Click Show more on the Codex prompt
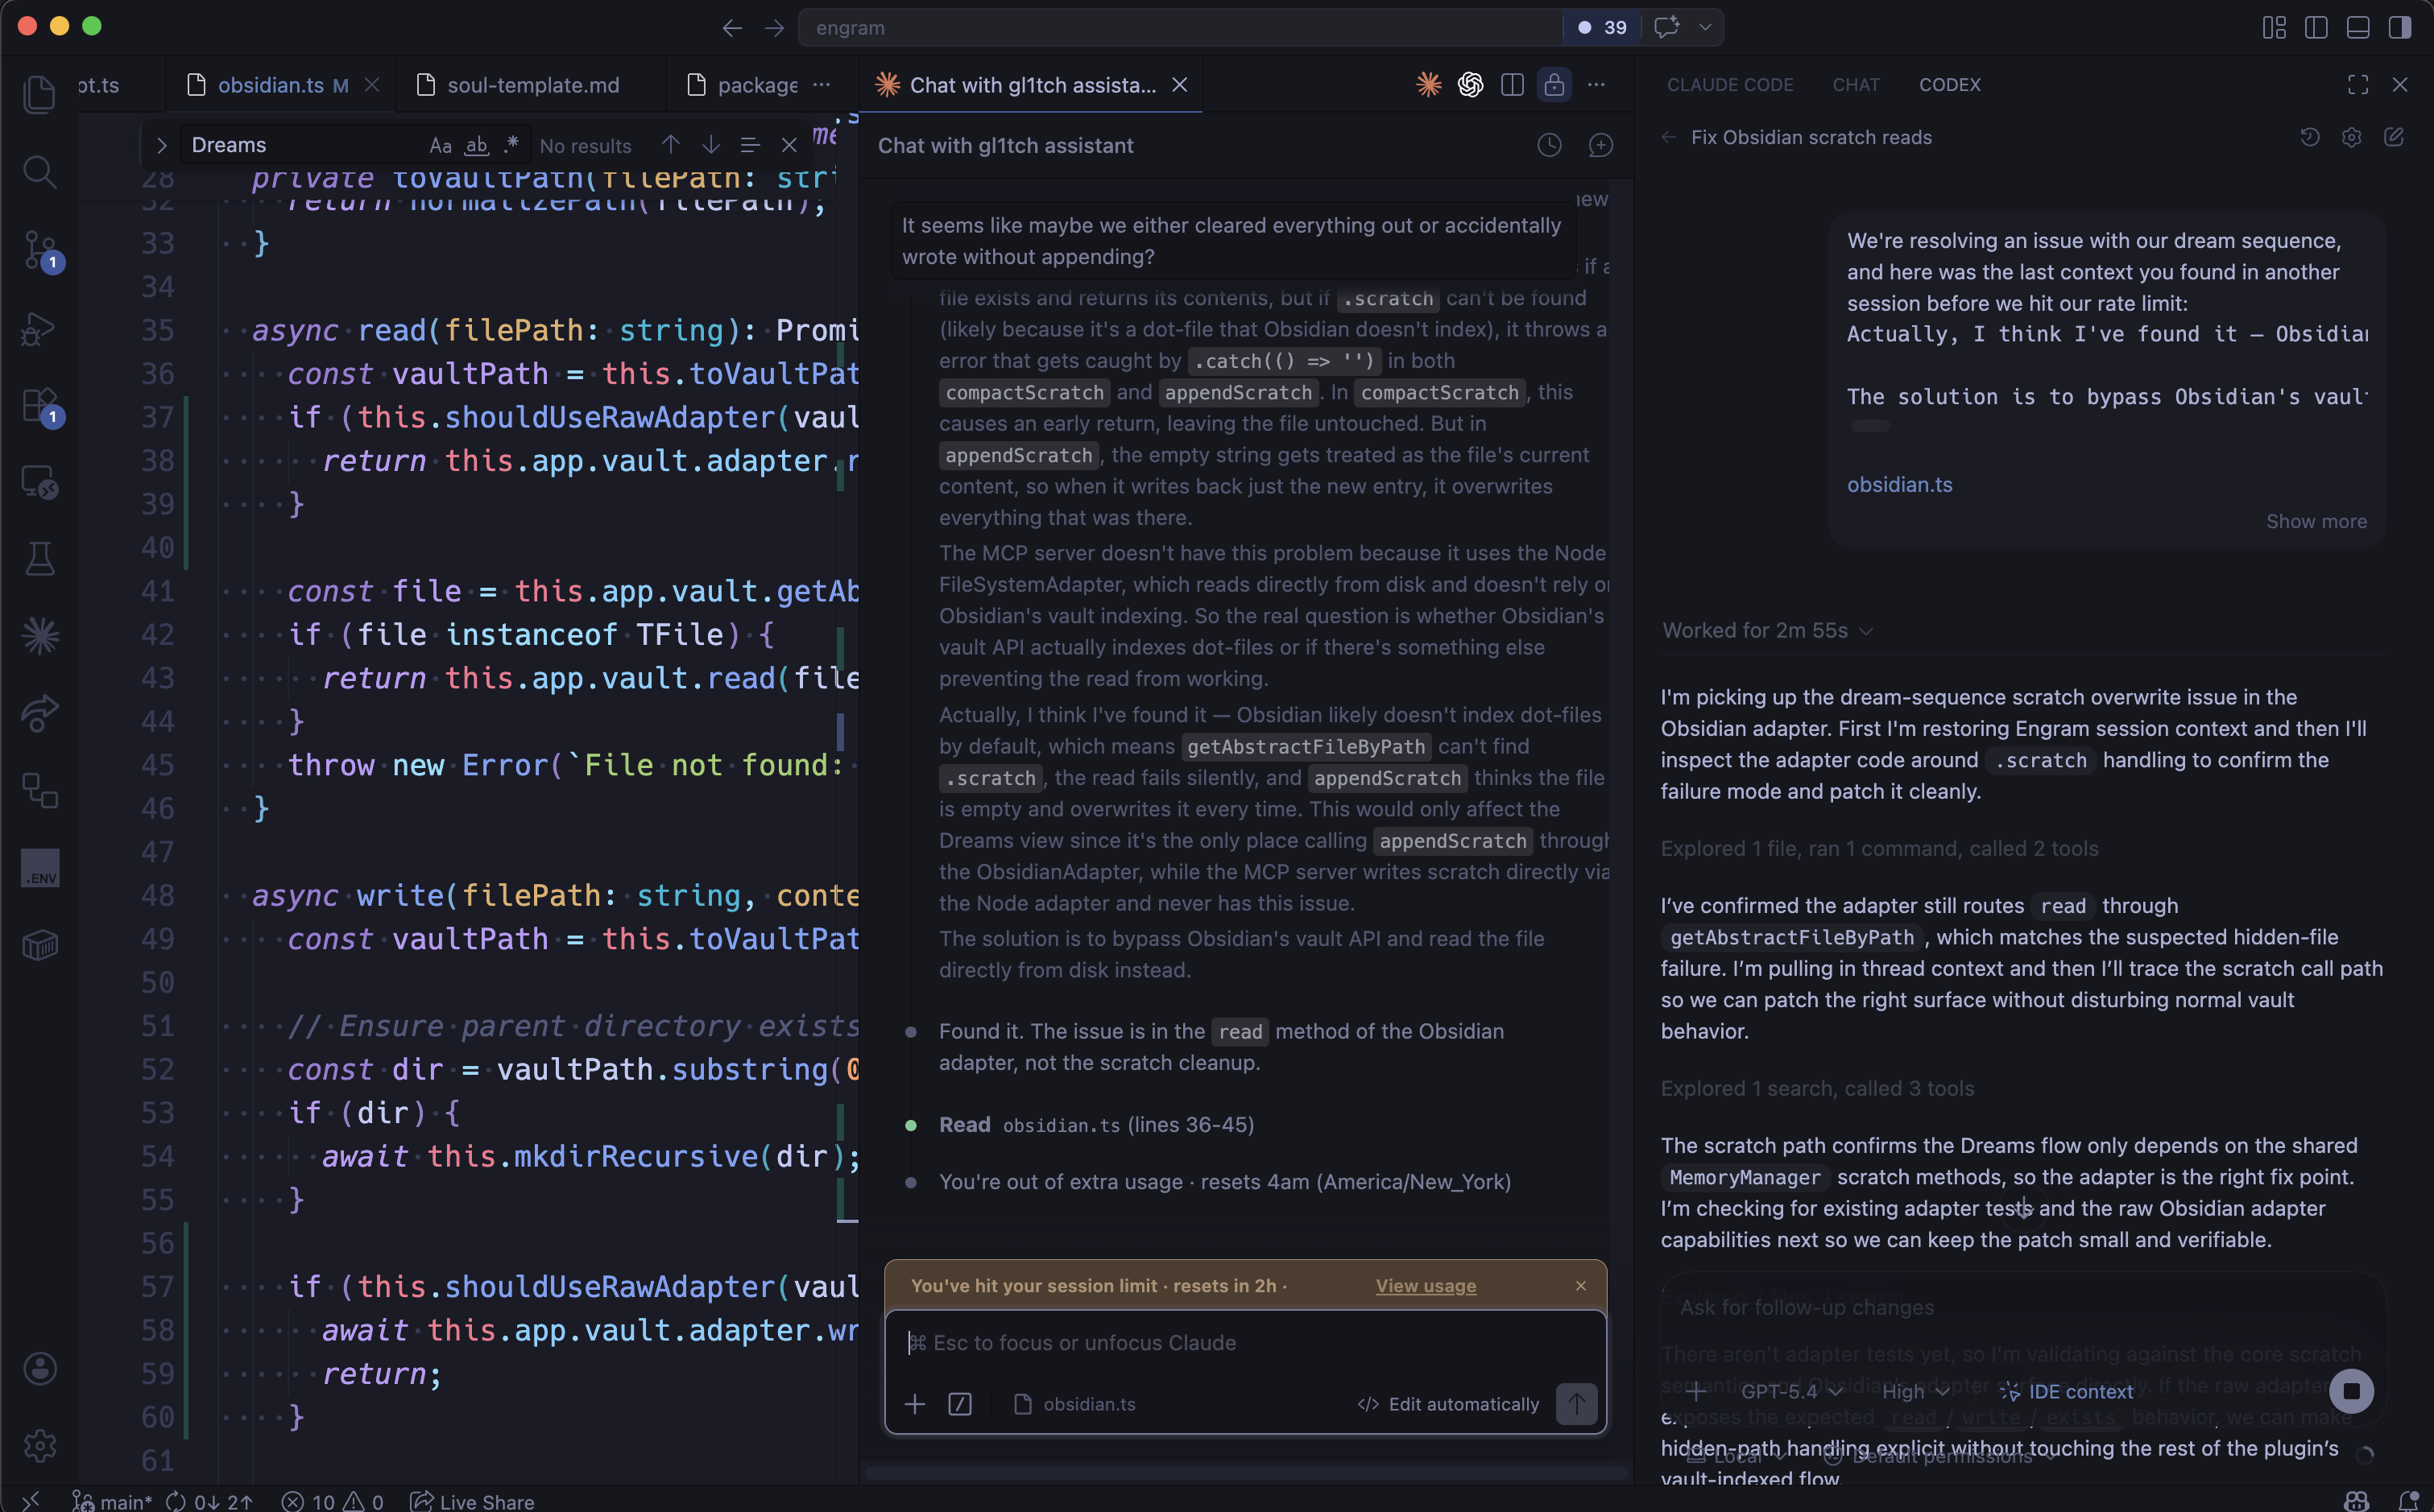This screenshot has height=1512, width=2434. click(x=2316, y=521)
